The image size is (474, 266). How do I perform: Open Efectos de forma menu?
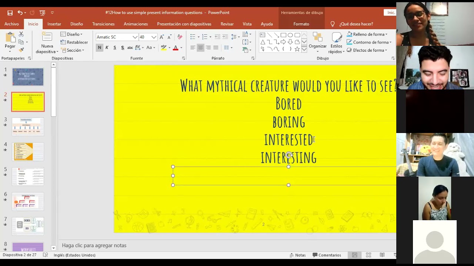pos(367,50)
